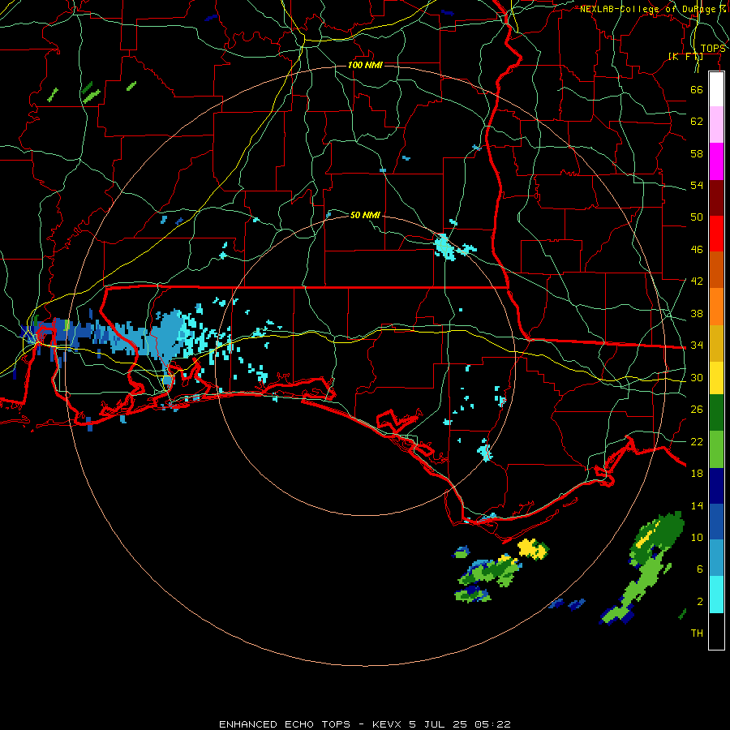Click the 6 value on the legend
Screen dimensions: 730x730
pyautogui.click(x=700, y=569)
